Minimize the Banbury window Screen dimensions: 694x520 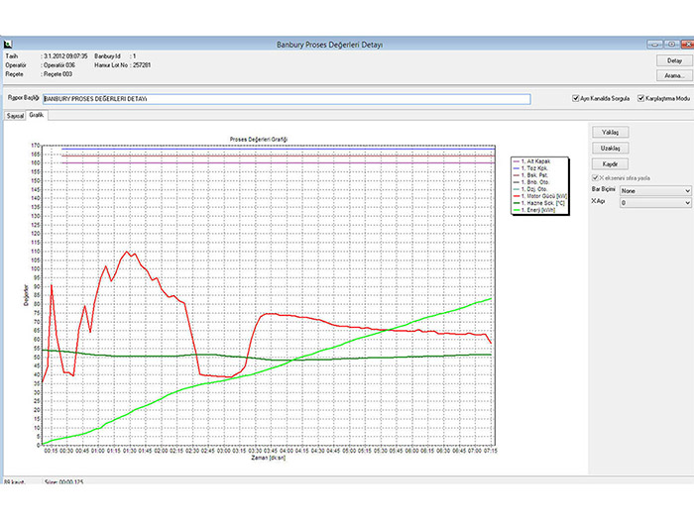coord(653,45)
